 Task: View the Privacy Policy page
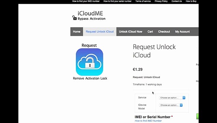point(161,1)
